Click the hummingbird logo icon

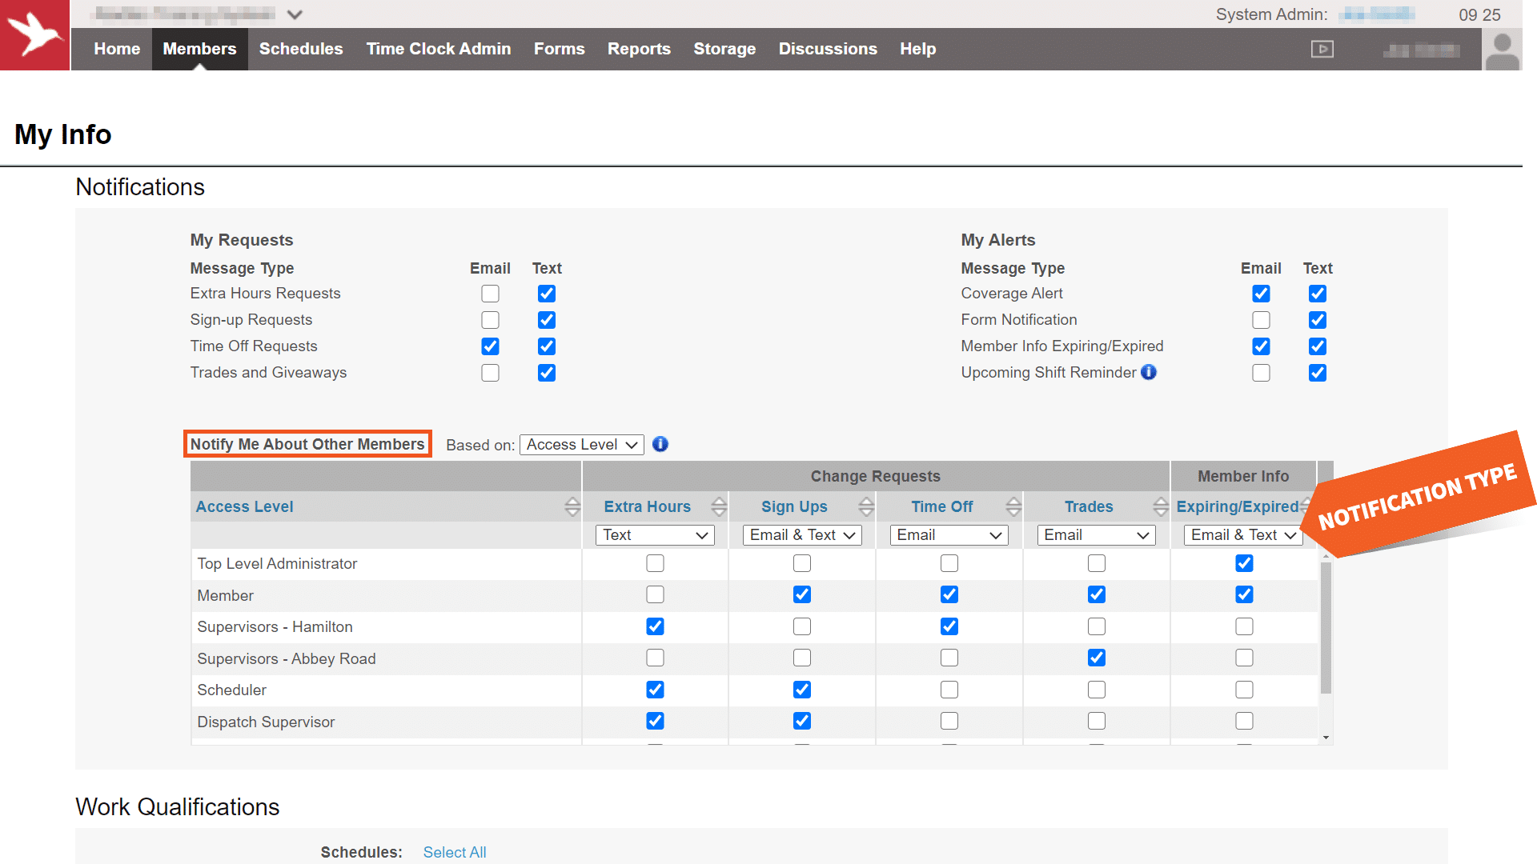(x=35, y=35)
